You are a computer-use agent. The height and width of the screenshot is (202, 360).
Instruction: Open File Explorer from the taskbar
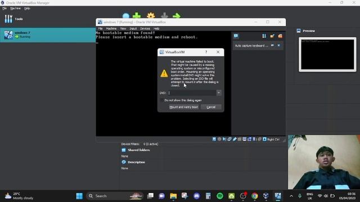click(173, 196)
